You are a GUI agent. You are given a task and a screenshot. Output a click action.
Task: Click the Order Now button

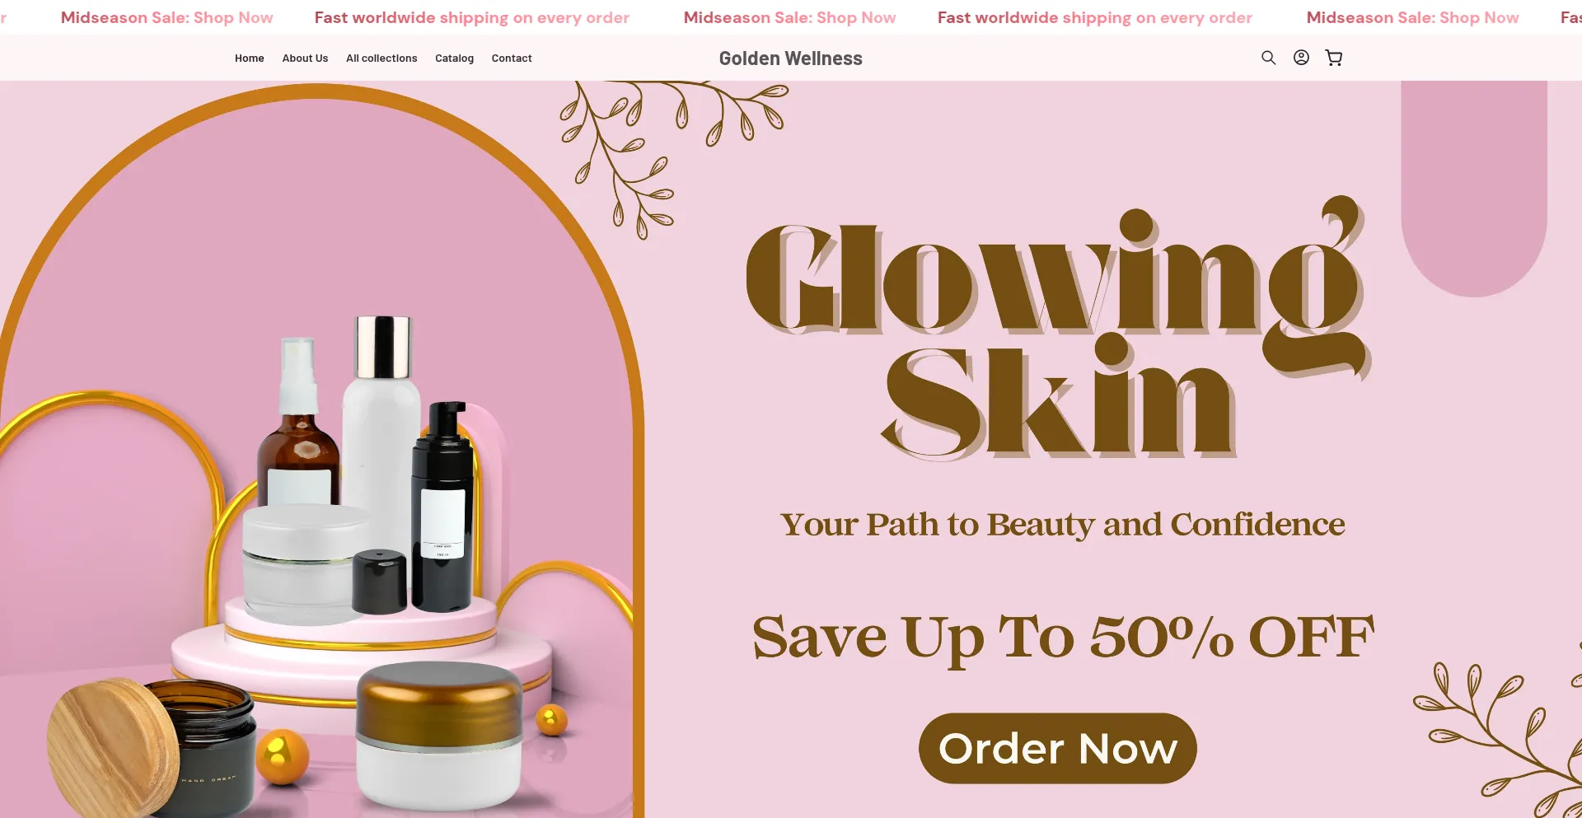[1058, 748]
